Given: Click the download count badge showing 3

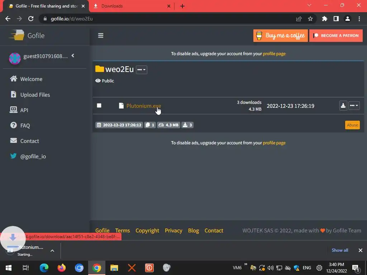Looking at the screenshot, I should coord(187,125).
